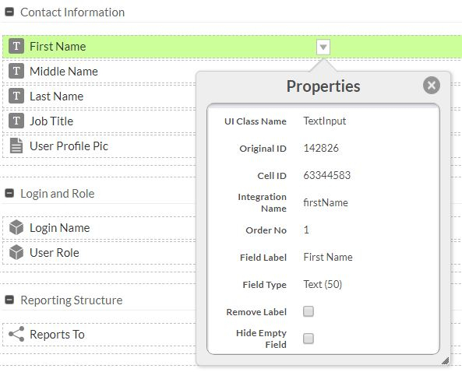
Task: Click the Reports To field label
Action: (x=57, y=335)
